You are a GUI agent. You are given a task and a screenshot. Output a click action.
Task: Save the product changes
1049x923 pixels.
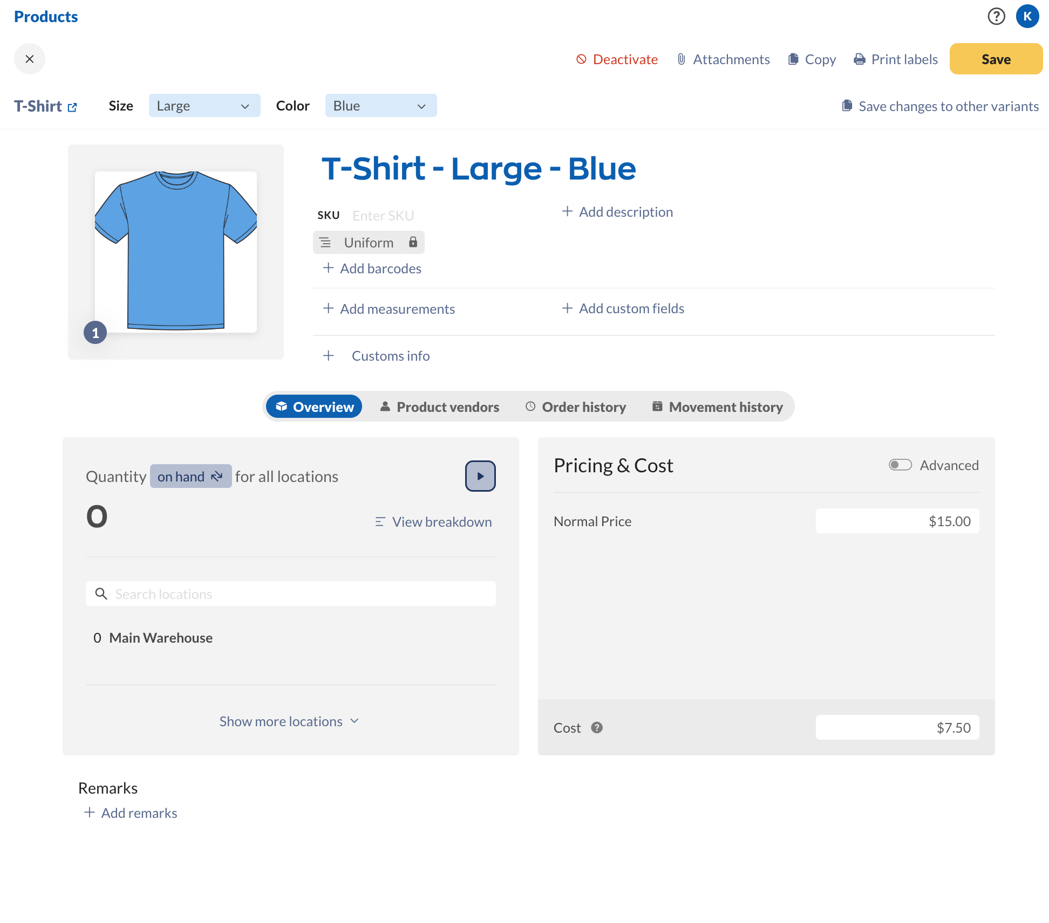pos(996,59)
